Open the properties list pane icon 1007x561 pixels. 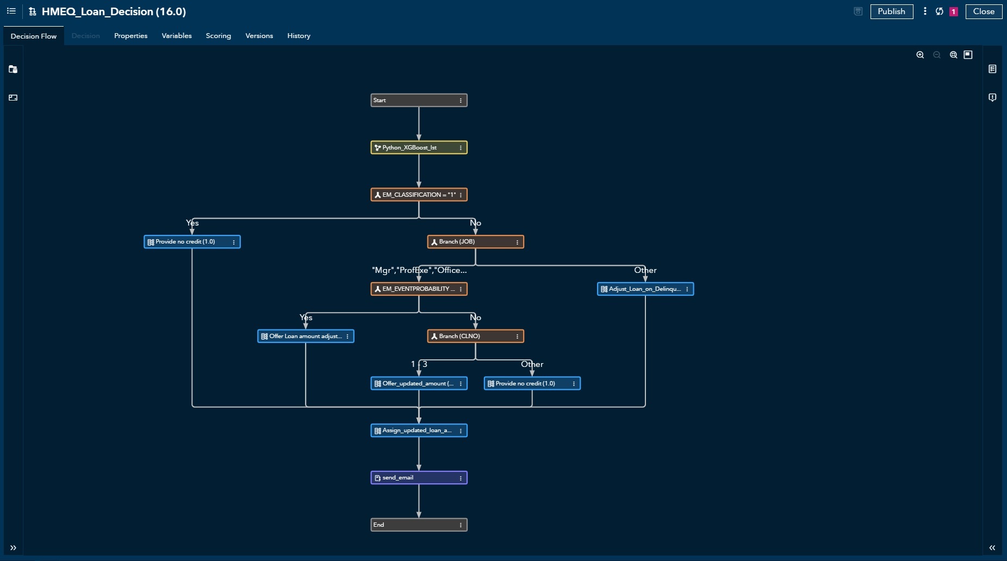pos(992,69)
